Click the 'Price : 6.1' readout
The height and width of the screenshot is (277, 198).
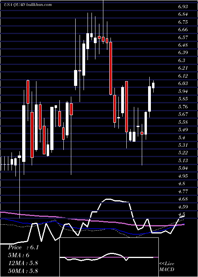click(x=23, y=247)
